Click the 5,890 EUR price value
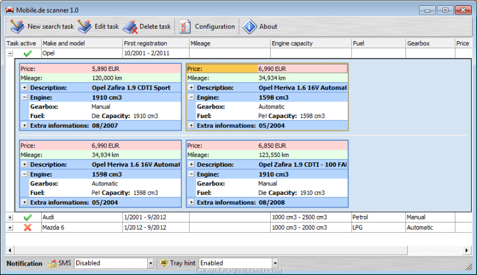The image size is (477, 275). [106, 69]
